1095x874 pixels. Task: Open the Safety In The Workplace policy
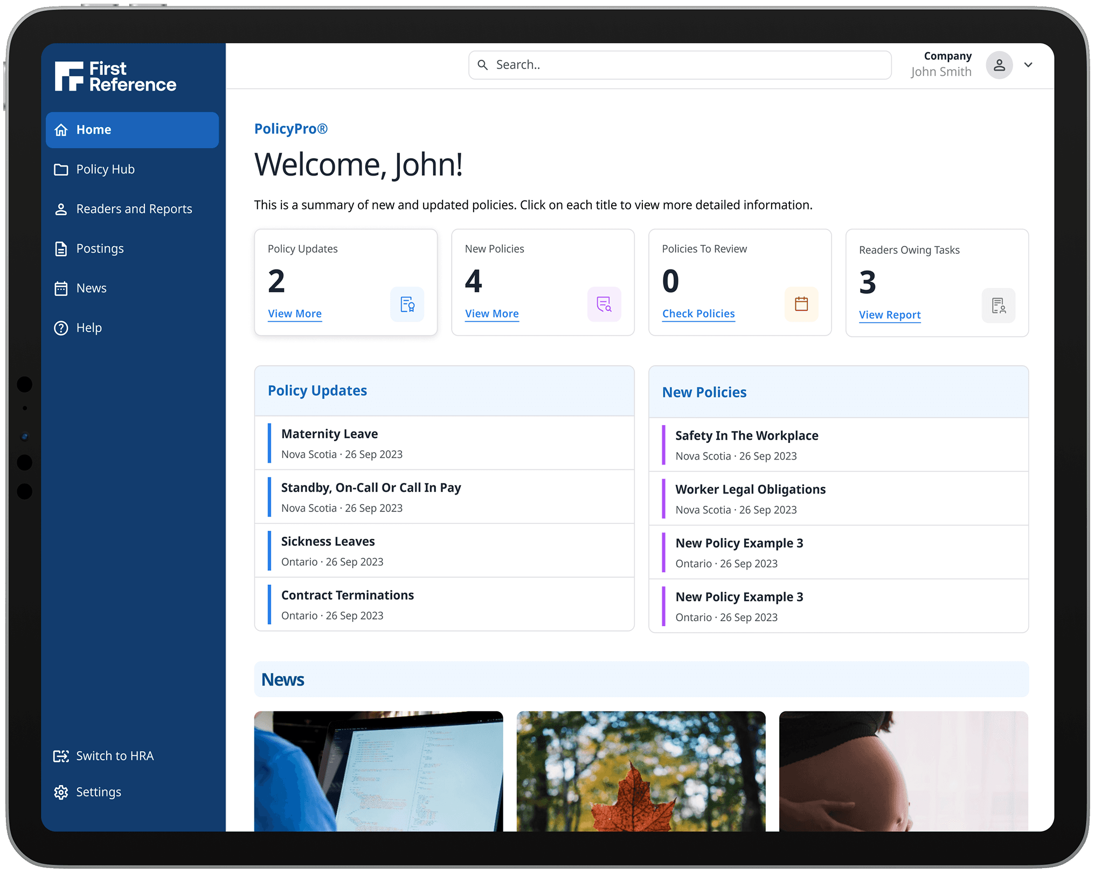pos(746,435)
